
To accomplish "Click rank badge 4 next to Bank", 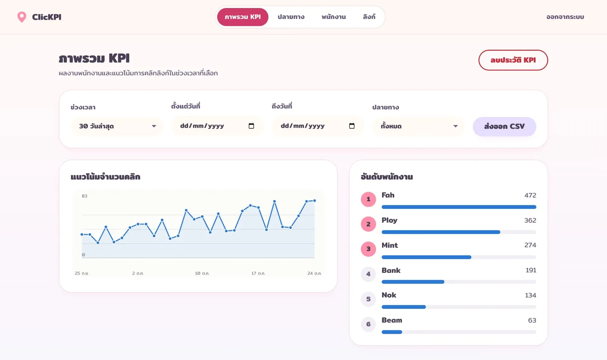I will 368,274.
